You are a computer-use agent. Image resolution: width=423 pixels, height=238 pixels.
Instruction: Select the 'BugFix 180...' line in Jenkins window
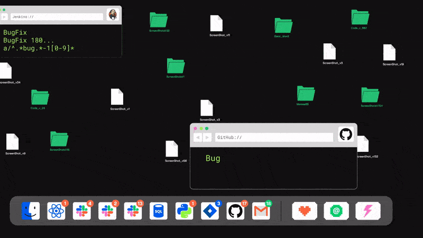[x=29, y=41]
